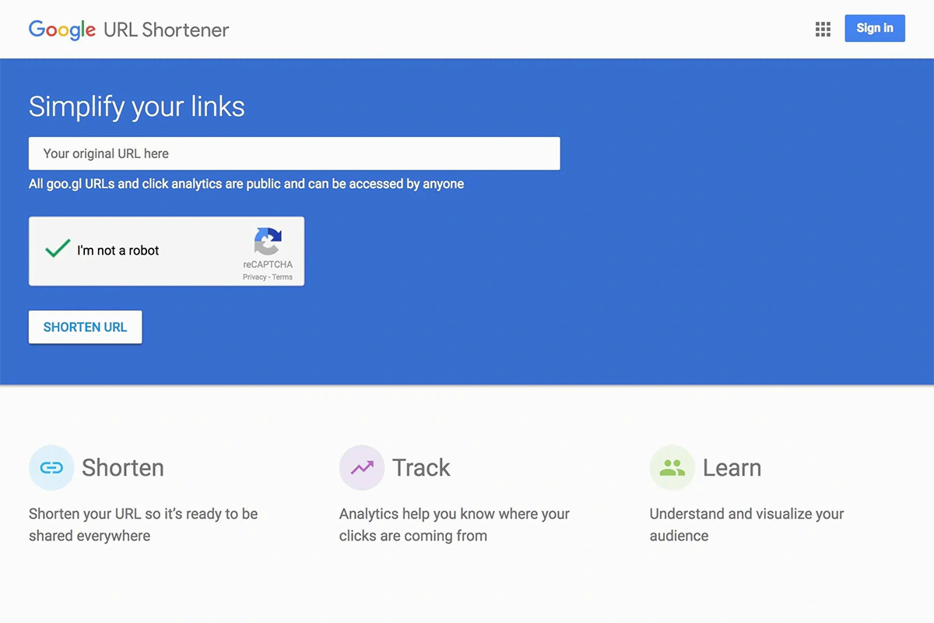This screenshot has width=934, height=623.
Task: Click the Learn people icon
Action: (x=672, y=468)
